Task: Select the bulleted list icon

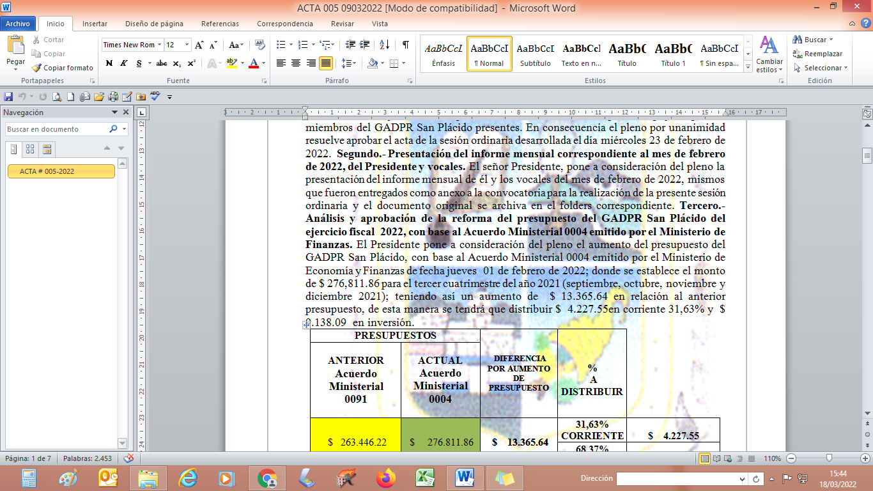Action: tap(281, 45)
